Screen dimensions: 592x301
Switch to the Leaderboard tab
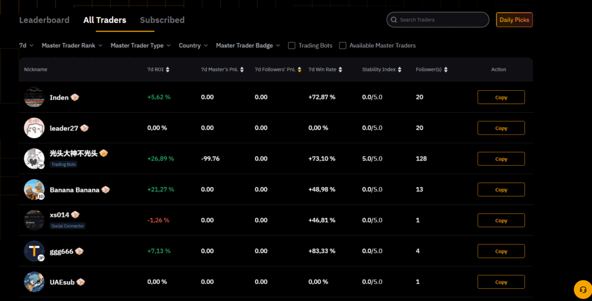tap(44, 20)
